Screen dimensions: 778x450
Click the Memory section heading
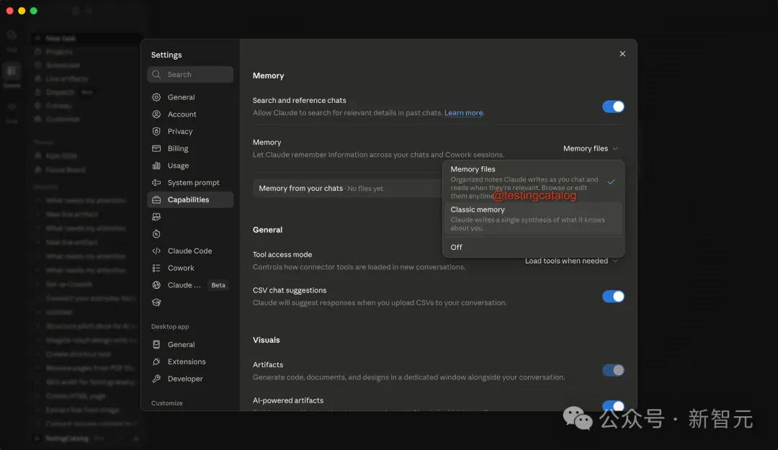coord(269,76)
